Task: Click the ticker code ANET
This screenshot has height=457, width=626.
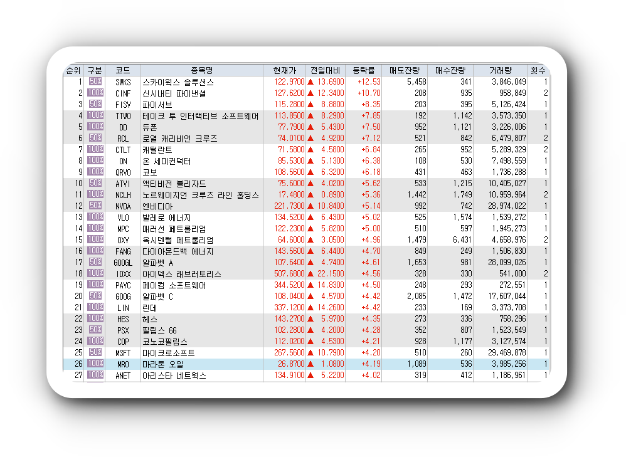Action: coord(123,376)
